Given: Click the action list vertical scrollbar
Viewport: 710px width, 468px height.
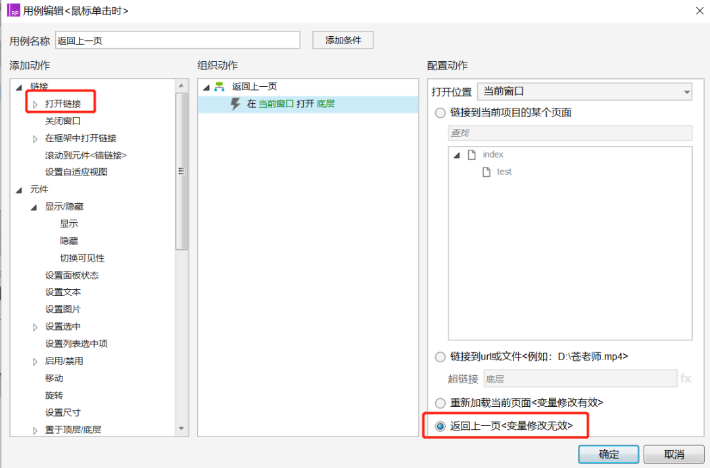Looking at the screenshot, I should click(x=181, y=171).
